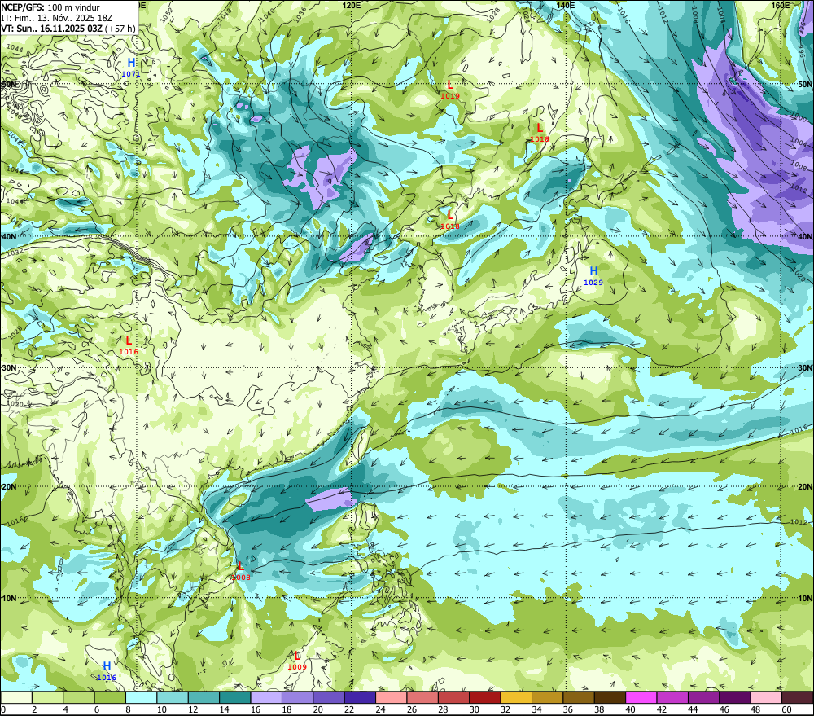
Task: Pick the 24–26 pink legend swatch
Action: pos(392,698)
